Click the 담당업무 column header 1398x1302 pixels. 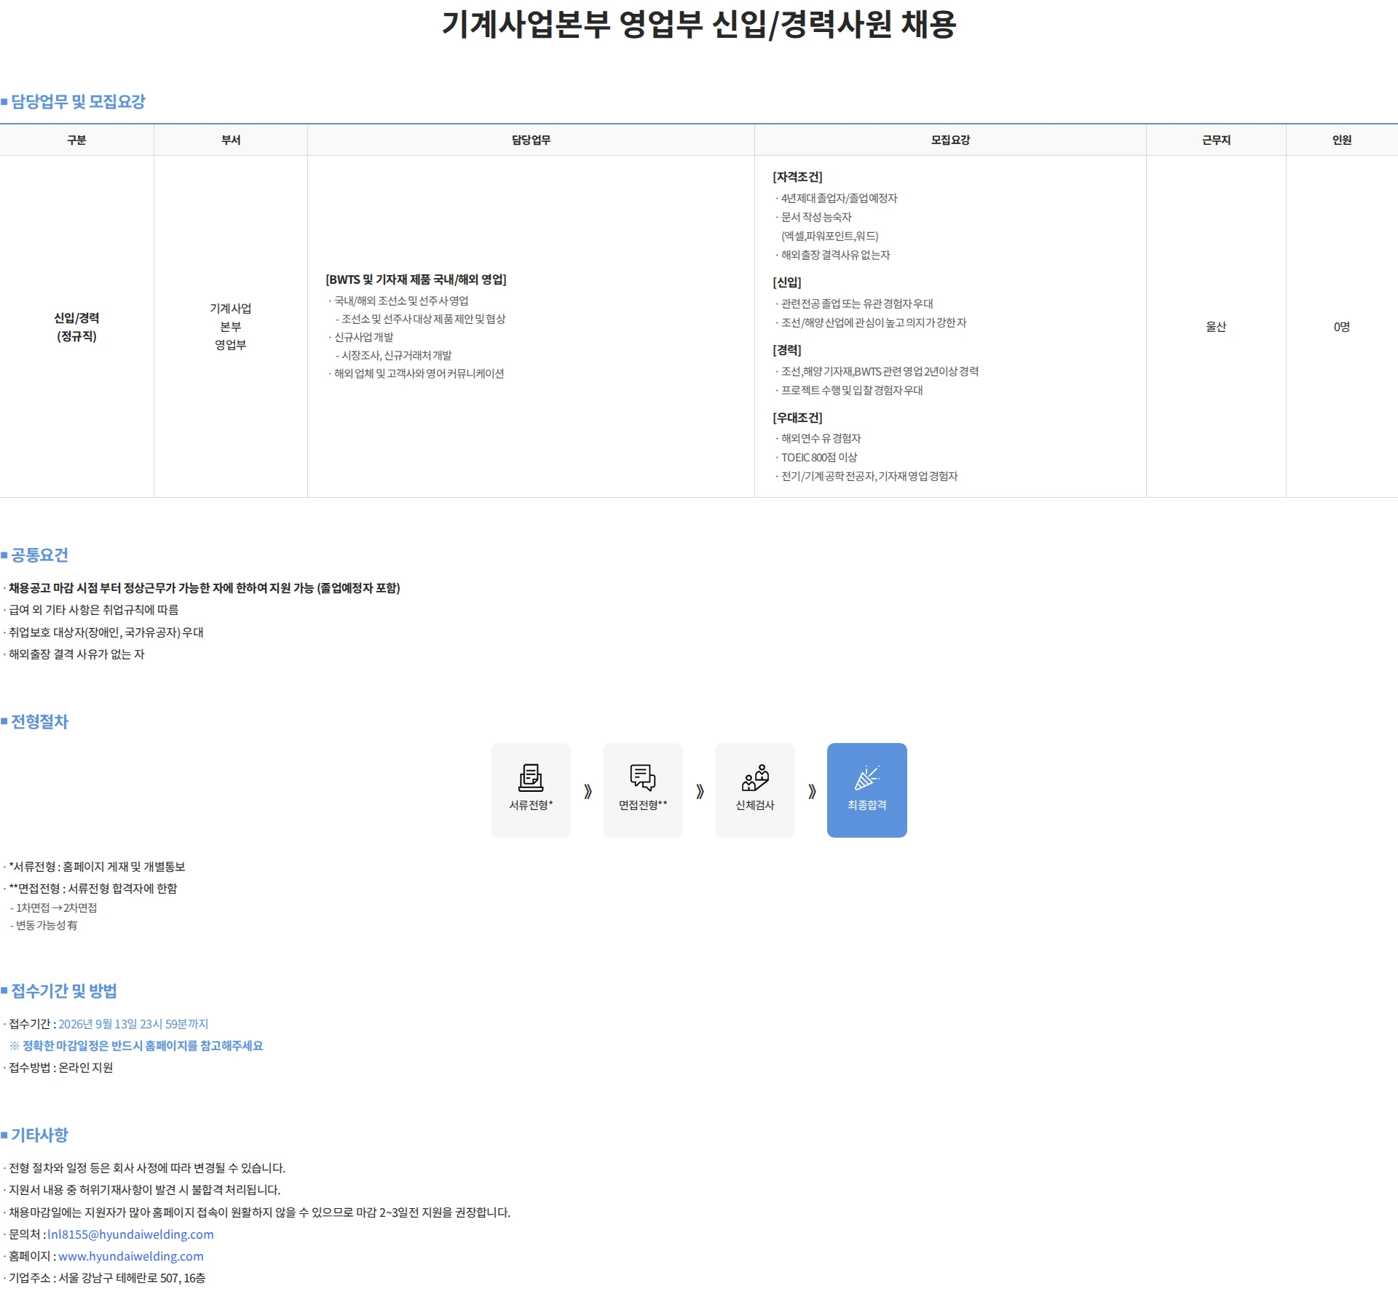tap(531, 140)
